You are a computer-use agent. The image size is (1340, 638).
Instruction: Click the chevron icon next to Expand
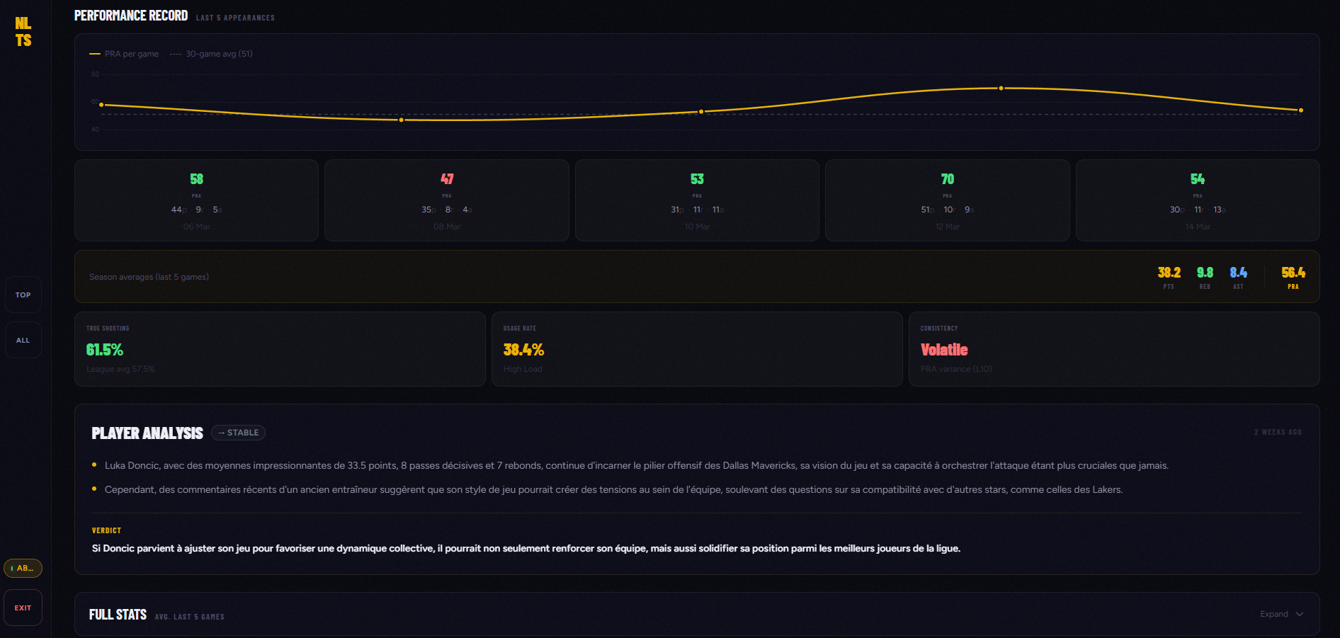(x=1300, y=614)
